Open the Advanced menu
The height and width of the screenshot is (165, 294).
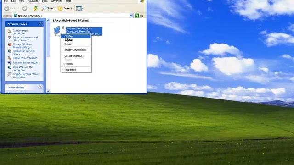click(x=57, y=1)
